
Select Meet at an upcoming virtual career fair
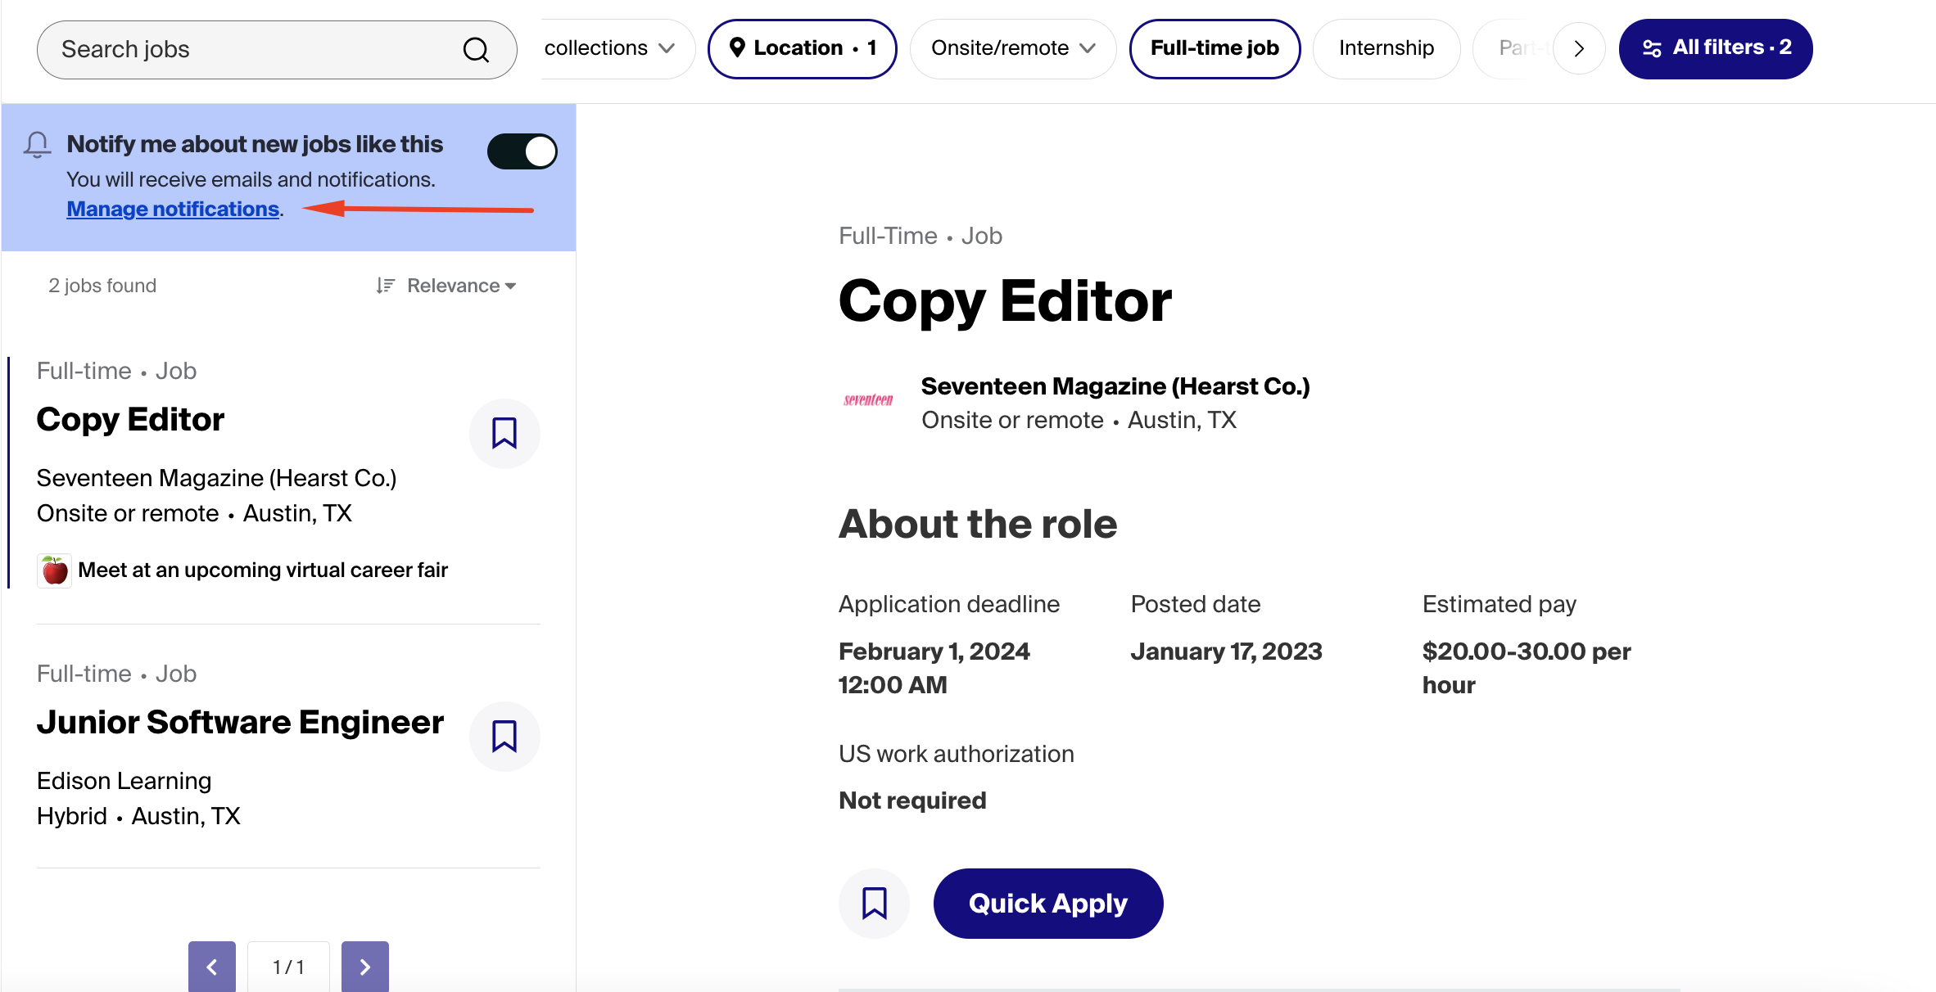click(263, 570)
